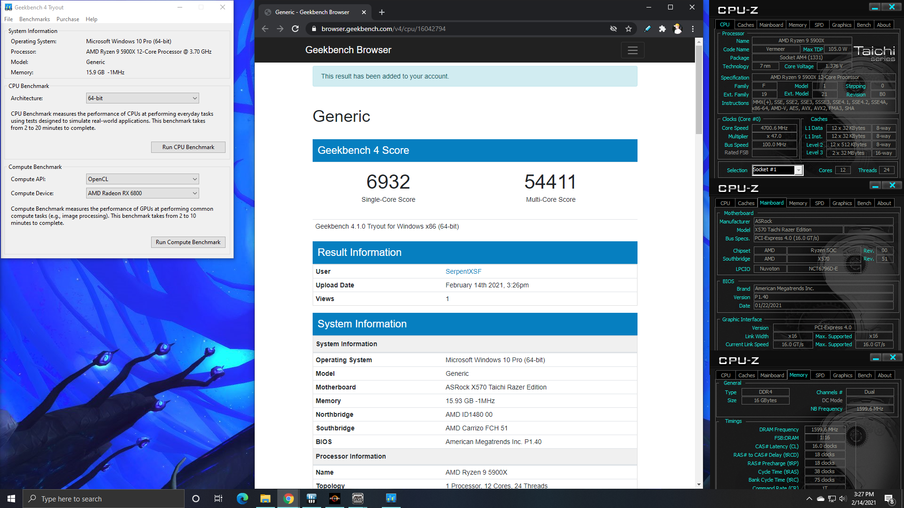
Task: Click the padlock site info icon
Action: (314, 29)
